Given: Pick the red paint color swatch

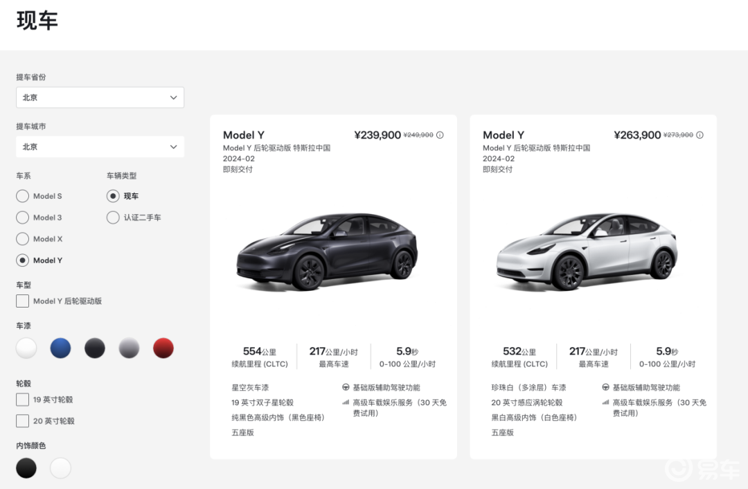Looking at the screenshot, I should tap(163, 348).
